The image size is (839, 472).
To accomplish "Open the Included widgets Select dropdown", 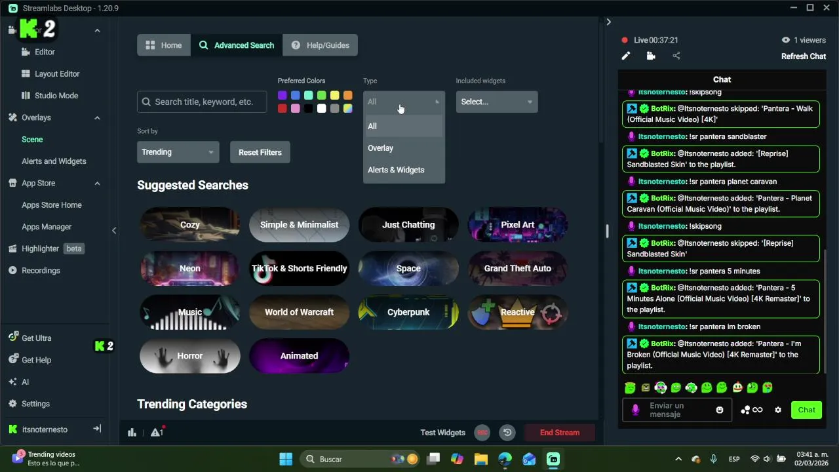I will (497, 102).
